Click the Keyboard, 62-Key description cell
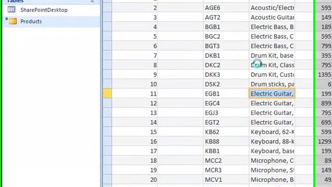332x187 pixels. pos(272,131)
